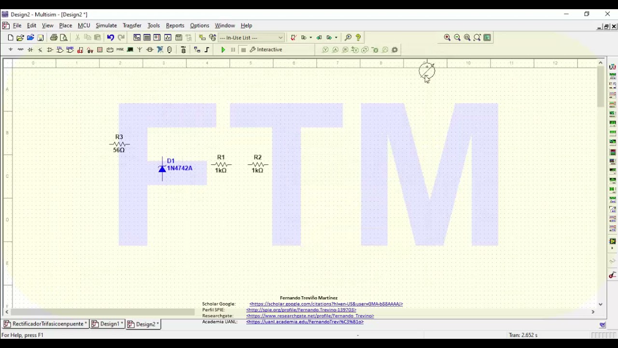The height and width of the screenshot is (348, 618).
Task: Fit the sheet to page
Action: [477, 38]
